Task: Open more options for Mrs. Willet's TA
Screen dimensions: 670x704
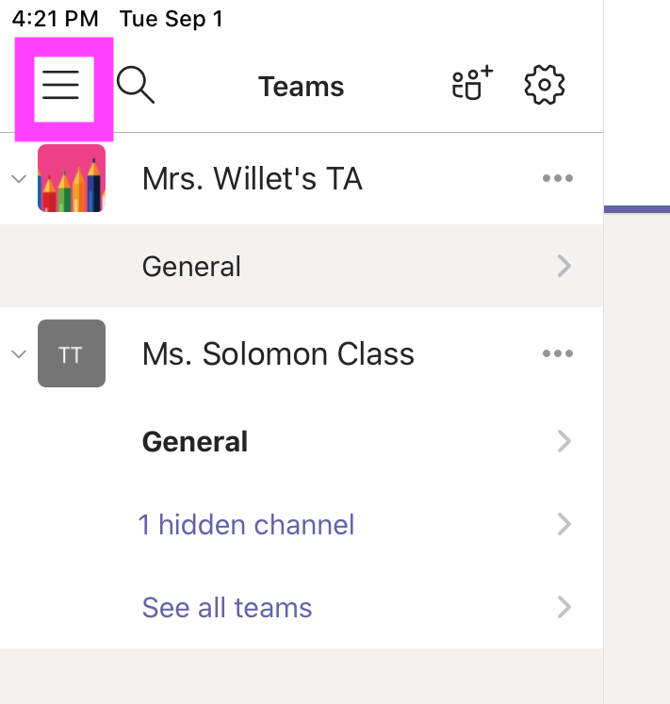Action: [558, 178]
